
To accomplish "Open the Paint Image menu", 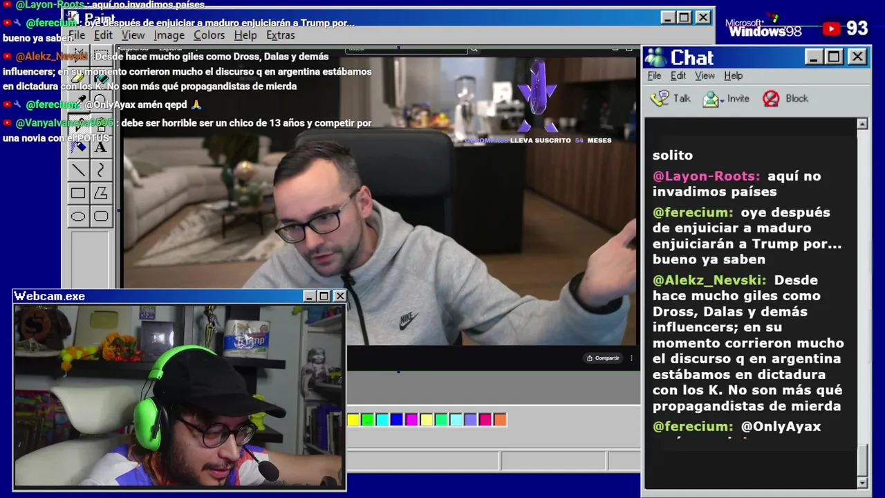I will click(169, 35).
